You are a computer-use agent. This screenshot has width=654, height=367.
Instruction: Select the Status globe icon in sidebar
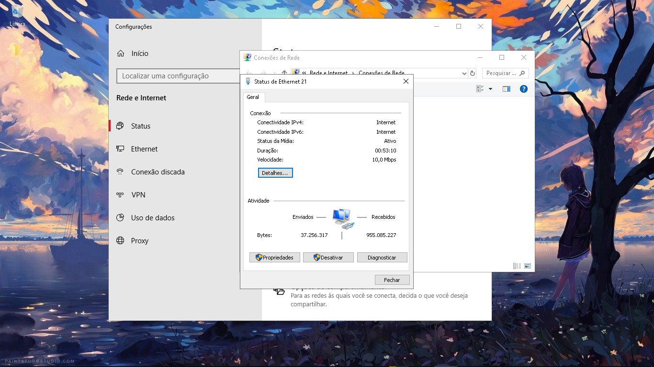tap(120, 126)
